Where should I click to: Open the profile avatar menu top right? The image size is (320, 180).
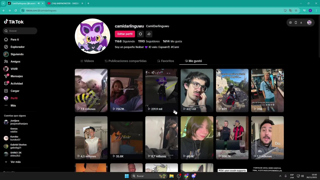(x=309, y=22)
